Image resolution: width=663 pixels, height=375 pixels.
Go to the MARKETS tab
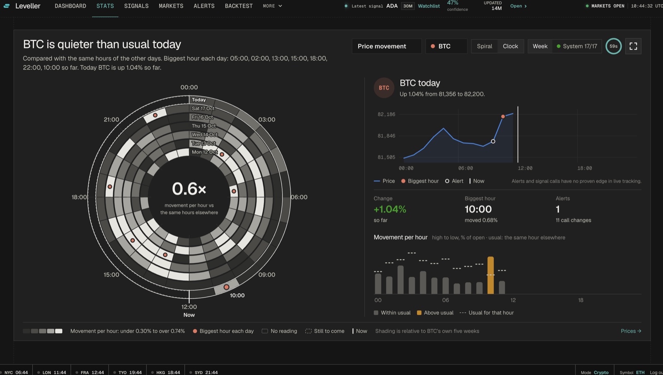(x=171, y=6)
